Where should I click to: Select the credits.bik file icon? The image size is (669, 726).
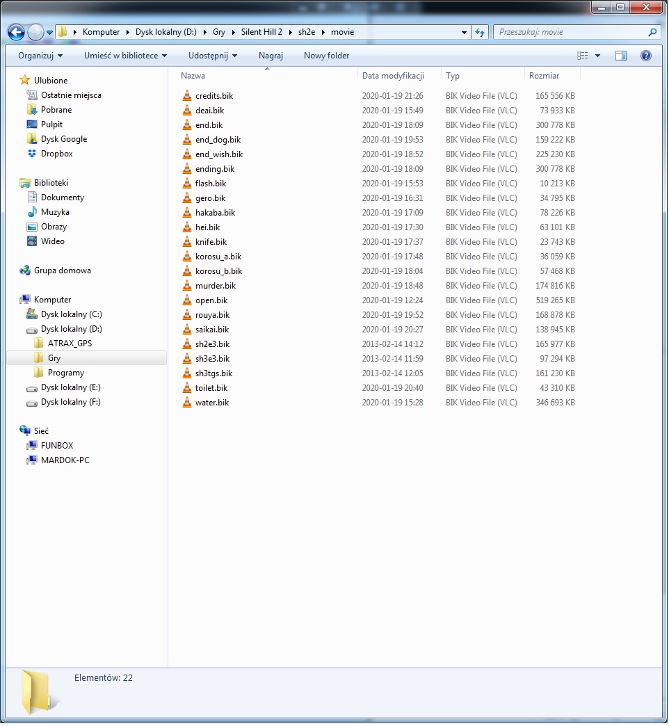[x=187, y=95]
